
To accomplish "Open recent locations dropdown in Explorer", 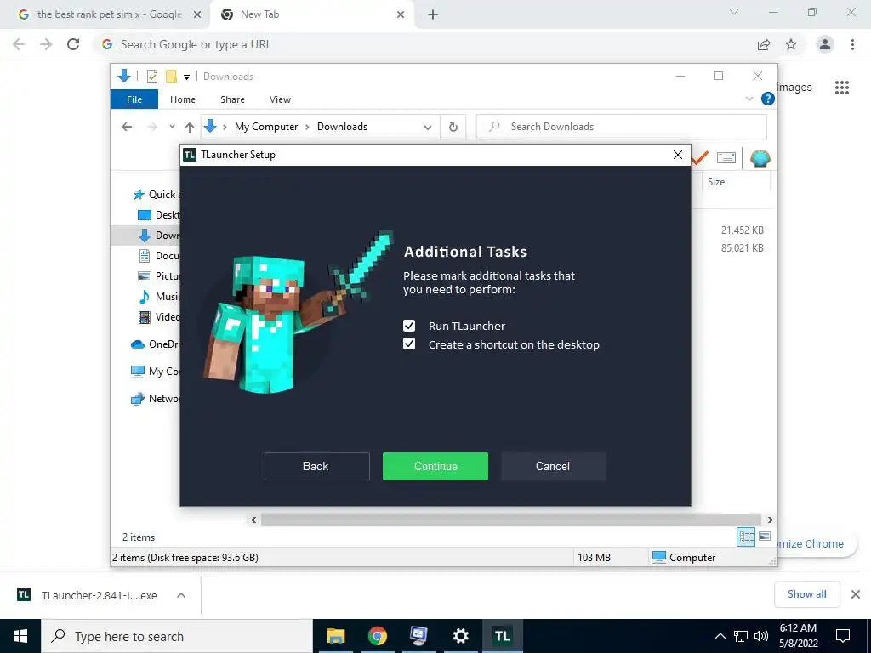I will tap(172, 127).
